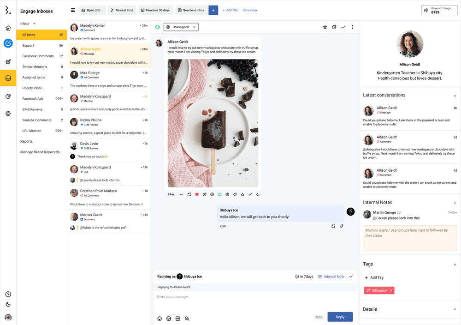
Task: Click the tag icon under Shibuya Ice reply
Action: point(342,226)
